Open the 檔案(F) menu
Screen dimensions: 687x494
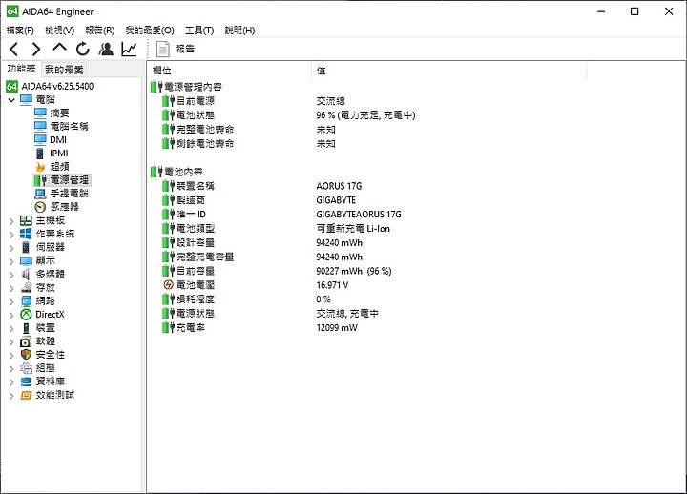(20, 31)
